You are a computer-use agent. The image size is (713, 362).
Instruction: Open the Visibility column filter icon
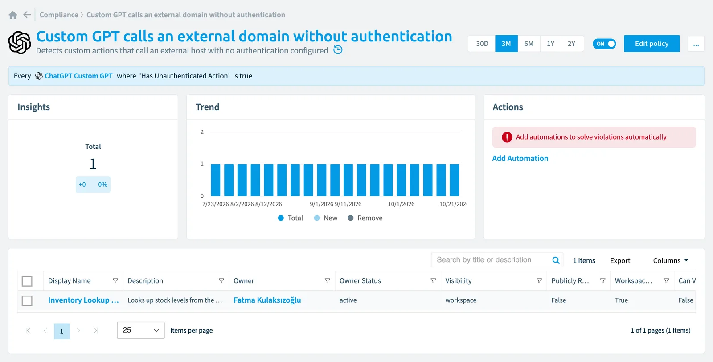(x=539, y=281)
